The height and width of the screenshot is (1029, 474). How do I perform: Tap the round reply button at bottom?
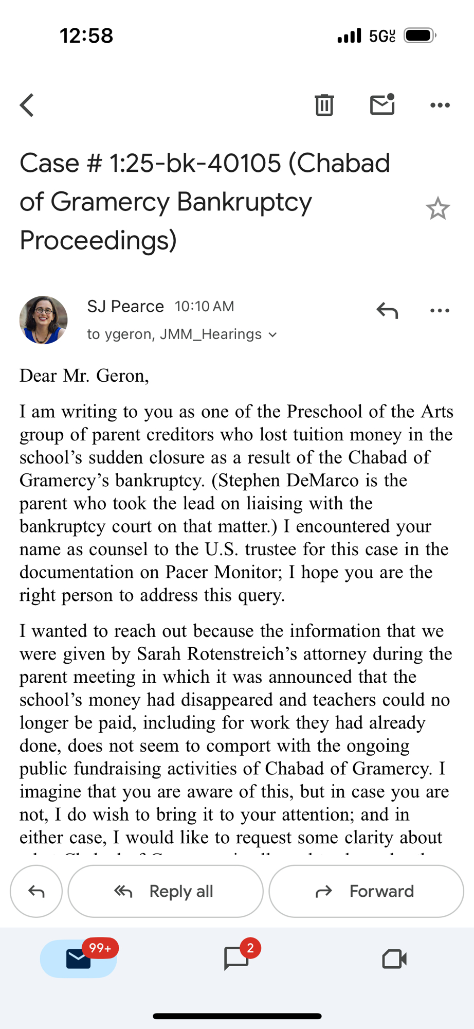pos(36,891)
